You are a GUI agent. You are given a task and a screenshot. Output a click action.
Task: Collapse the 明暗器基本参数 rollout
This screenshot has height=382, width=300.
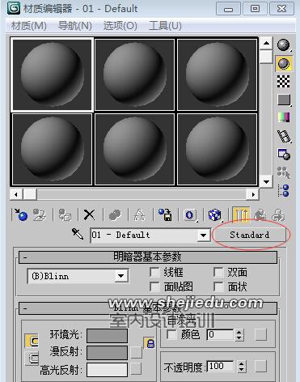(148, 257)
